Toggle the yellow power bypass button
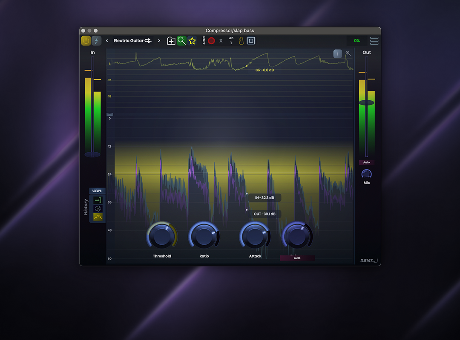Viewport: 460px width, 340px height. (x=86, y=41)
